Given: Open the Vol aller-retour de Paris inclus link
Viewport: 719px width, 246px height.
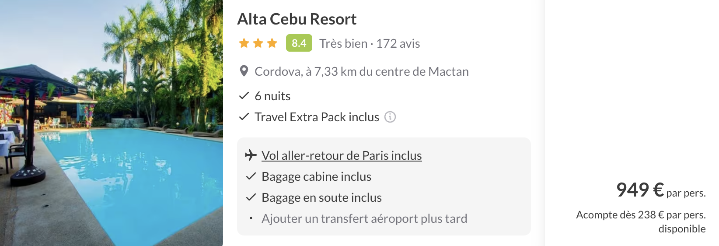Looking at the screenshot, I should click(342, 155).
